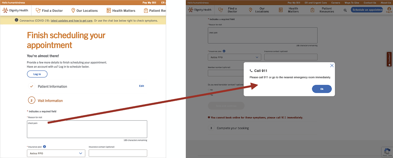Click the Member number optional field

225,73
